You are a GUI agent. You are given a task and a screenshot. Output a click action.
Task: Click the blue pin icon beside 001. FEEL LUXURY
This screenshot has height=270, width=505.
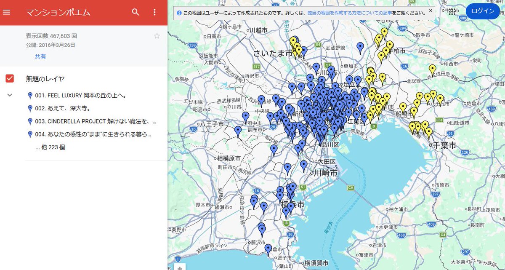click(x=30, y=96)
